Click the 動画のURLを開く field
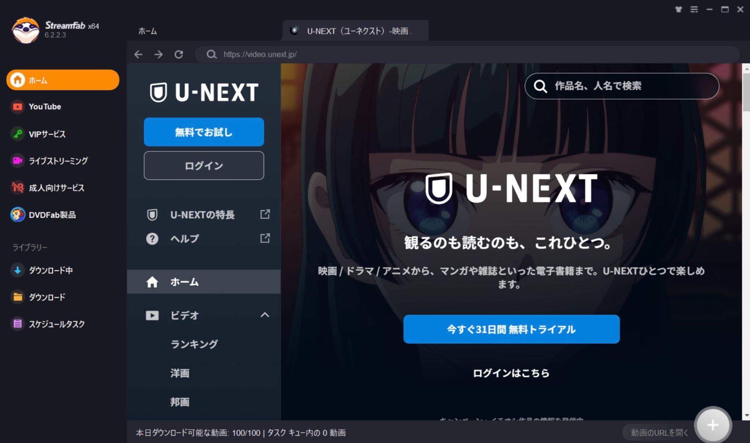This screenshot has height=443, width=750. [659, 433]
